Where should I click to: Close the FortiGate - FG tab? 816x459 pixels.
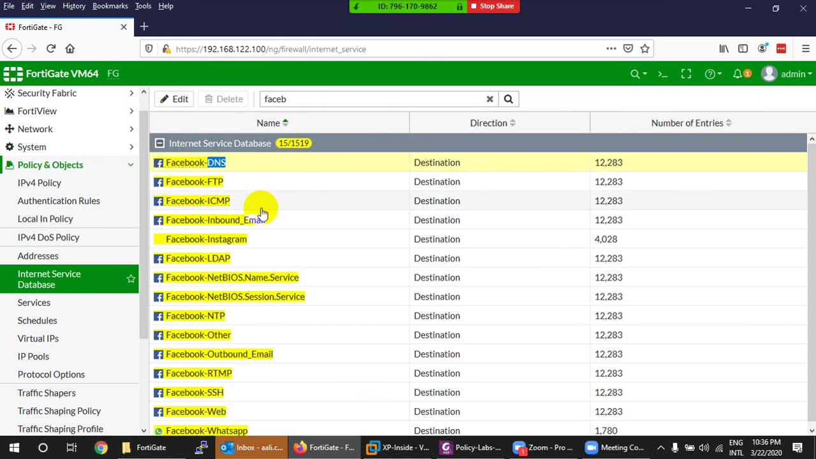(x=124, y=27)
